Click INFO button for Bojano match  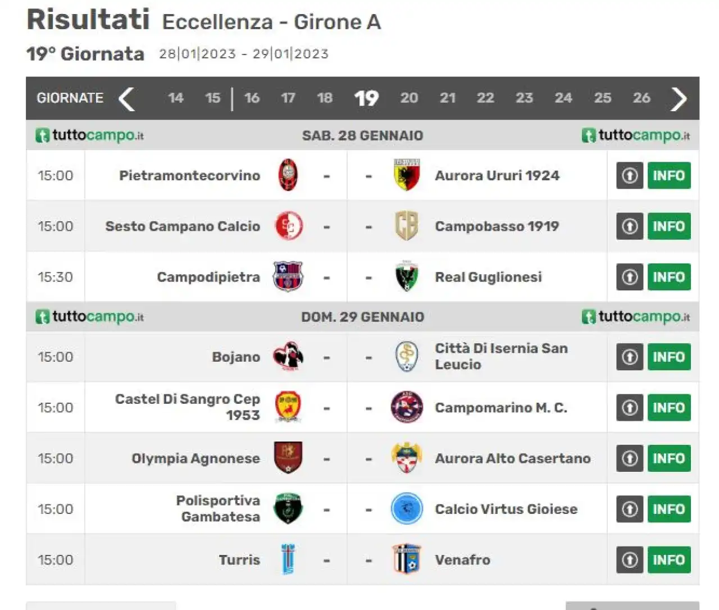click(x=669, y=357)
